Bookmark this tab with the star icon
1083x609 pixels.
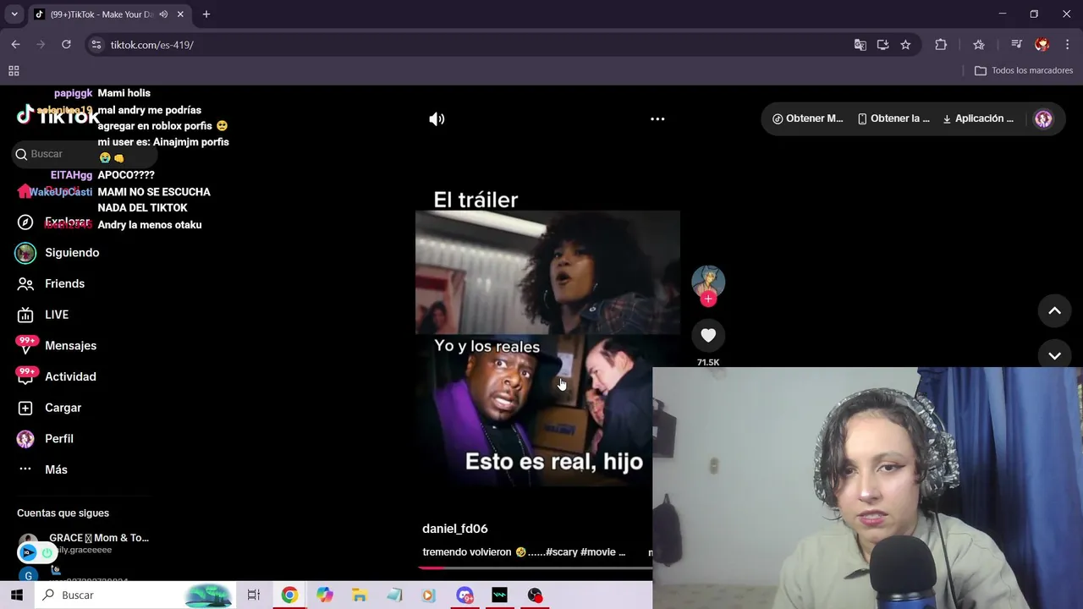point(905,45)
